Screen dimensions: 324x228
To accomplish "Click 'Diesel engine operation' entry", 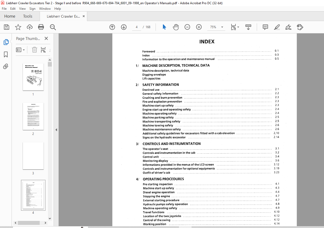I will (159, 192).
